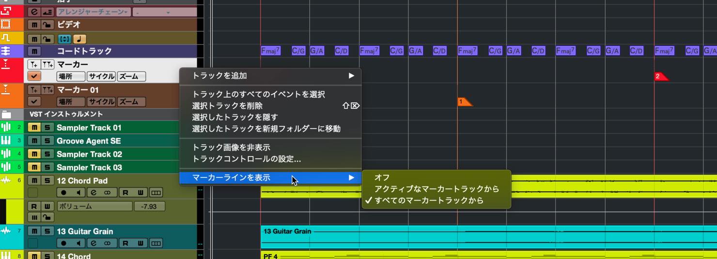Choose トラック画像を非表示
The height and width of the screenshot is (259, 717).
(x=270, y=147)
